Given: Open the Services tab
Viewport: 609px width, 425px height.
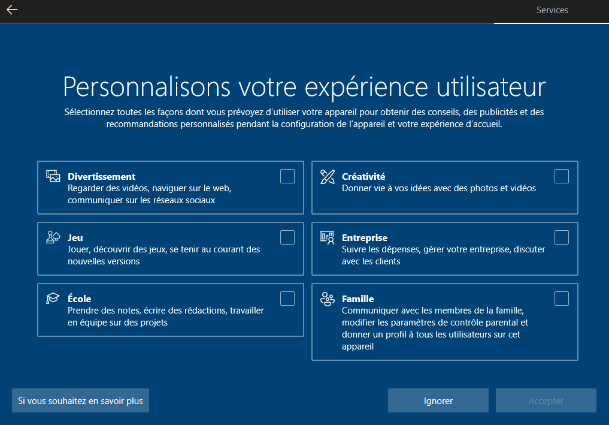Looking at the screenshot, I should pyautogui.click(x=552, y=10).
